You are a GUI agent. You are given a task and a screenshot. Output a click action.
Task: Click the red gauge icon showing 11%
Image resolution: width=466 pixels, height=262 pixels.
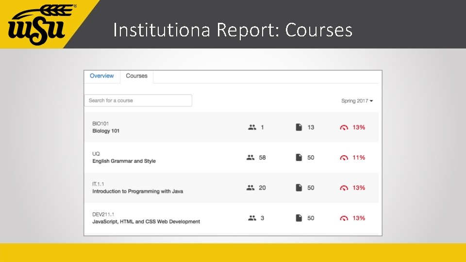coord(344,158)
